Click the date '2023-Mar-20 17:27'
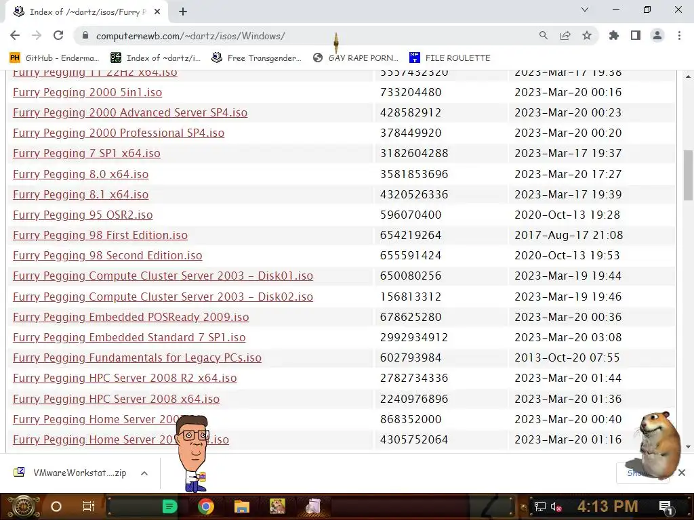The height and width of the screenshot is (520, 694). pyautogui.click(x=568, y=174)
